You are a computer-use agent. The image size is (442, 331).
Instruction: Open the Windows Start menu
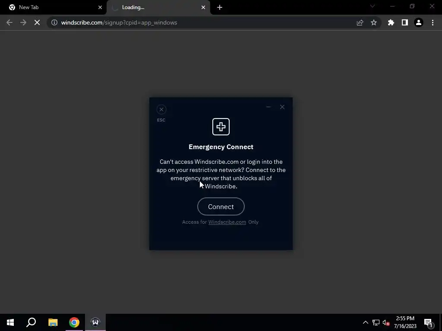tap(10, 322)
